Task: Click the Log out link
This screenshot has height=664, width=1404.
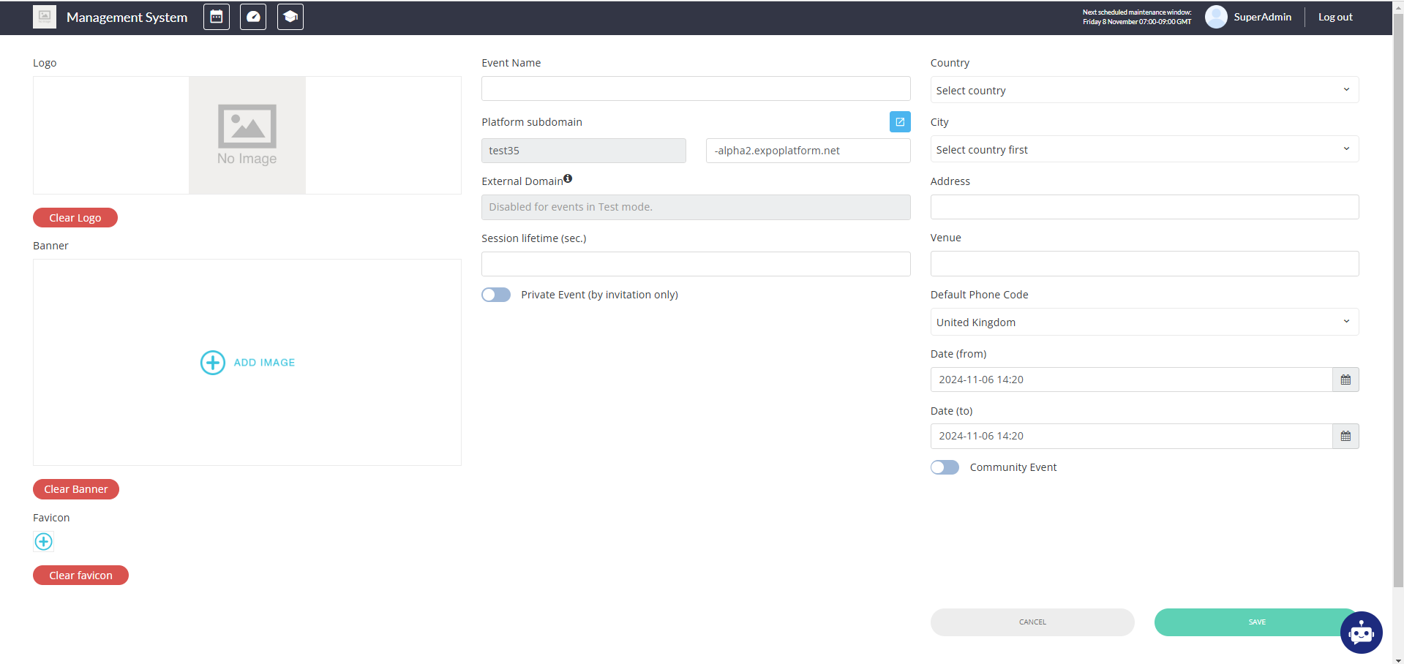Action: pyautogui.click(x=1334, y=17)
